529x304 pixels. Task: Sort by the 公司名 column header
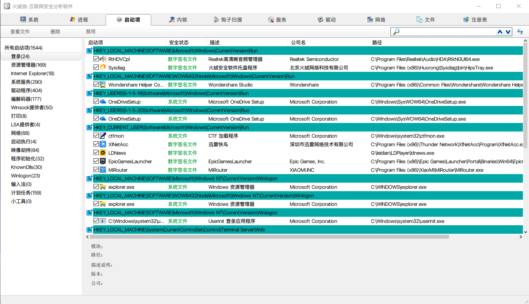[329, 42]
